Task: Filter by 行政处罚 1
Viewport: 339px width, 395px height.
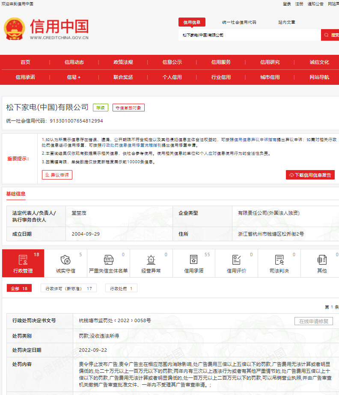Action: [121, 288]
